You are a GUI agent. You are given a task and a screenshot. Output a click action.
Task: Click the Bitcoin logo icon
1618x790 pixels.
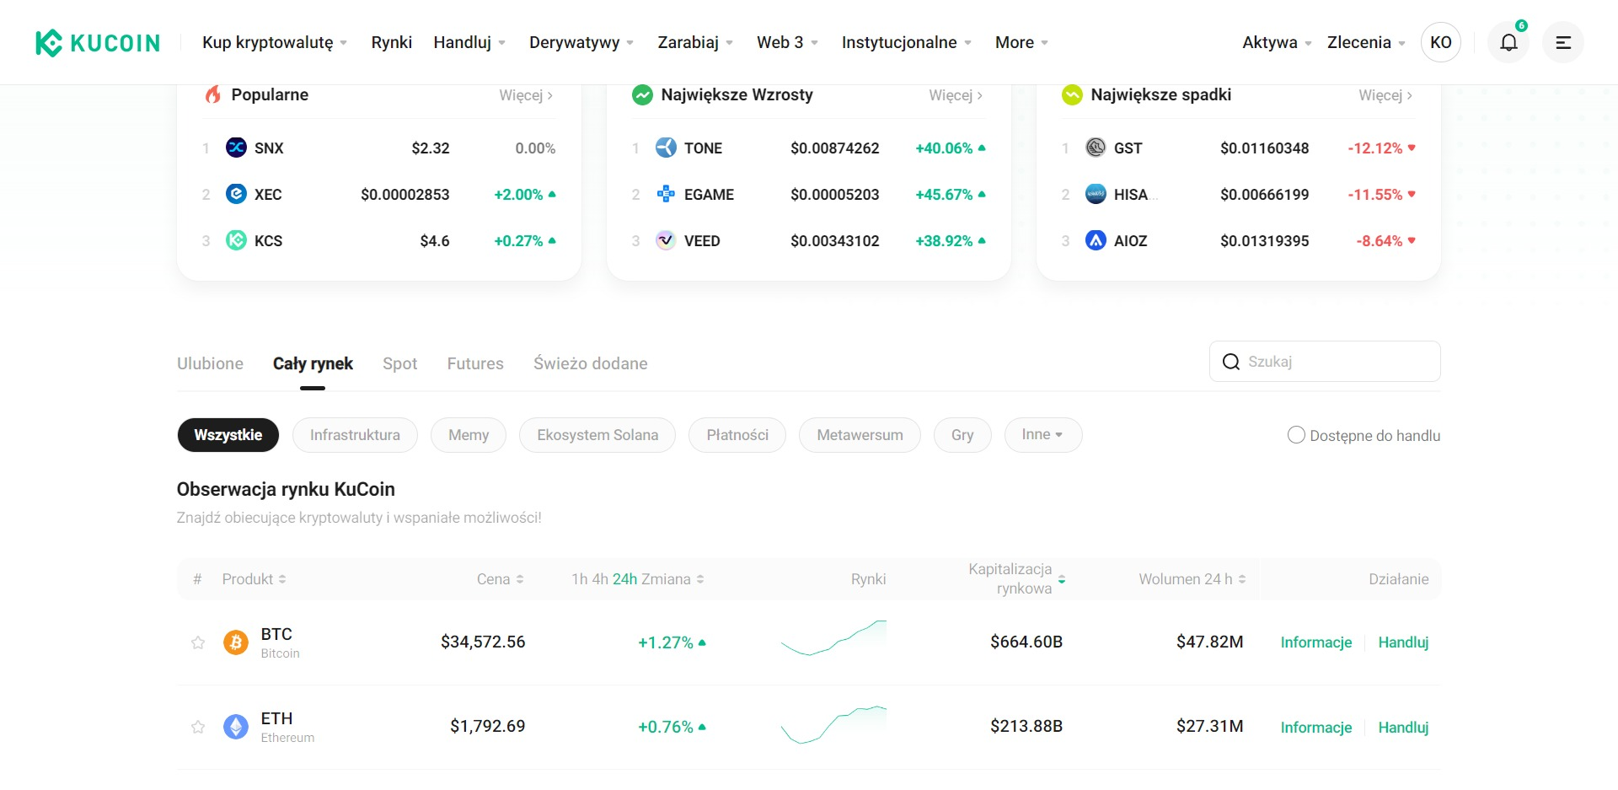(236, 642)
